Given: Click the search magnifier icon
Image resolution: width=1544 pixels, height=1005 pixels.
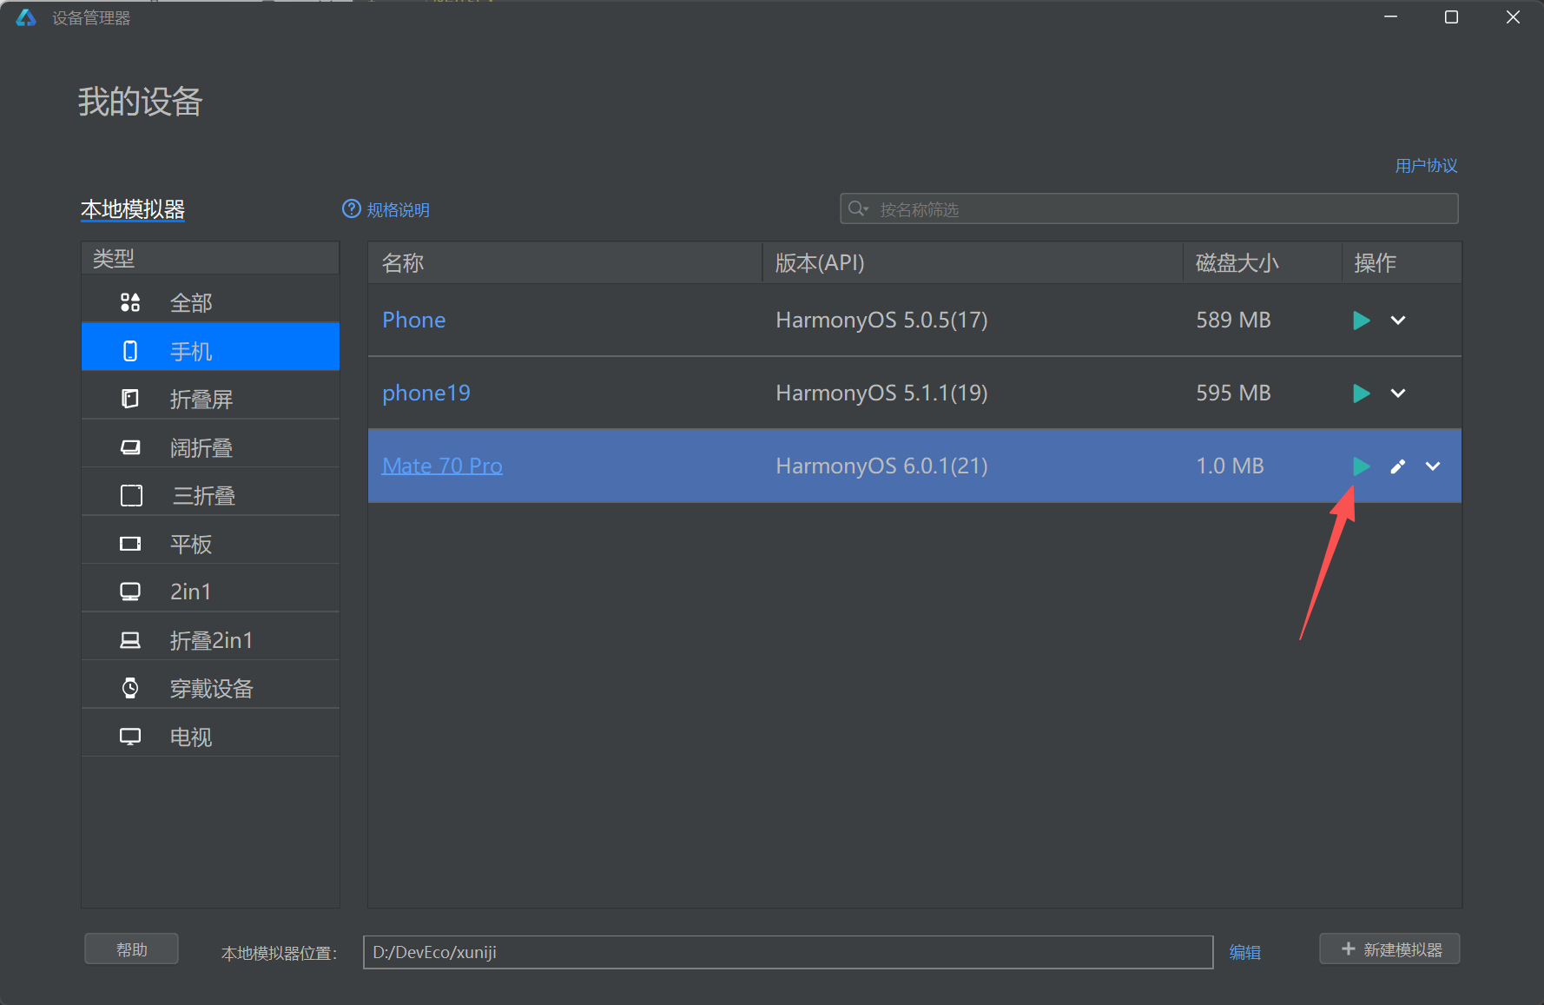Looking at the screenshot, I should click(857, 209).
